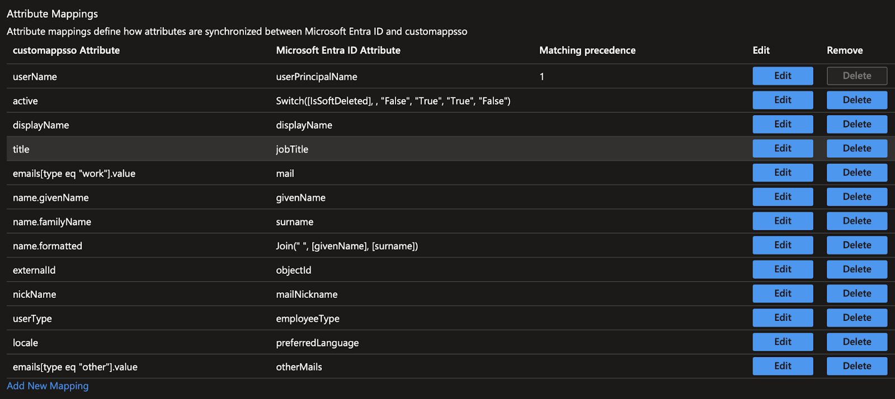Delete the other emails mapping
Viewport: 895px width, 399px height.
click(857, 366)
